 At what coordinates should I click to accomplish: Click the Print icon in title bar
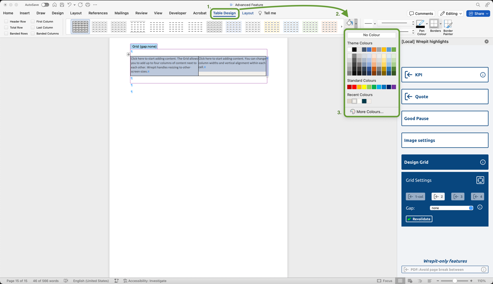click(x=88, y=5)
